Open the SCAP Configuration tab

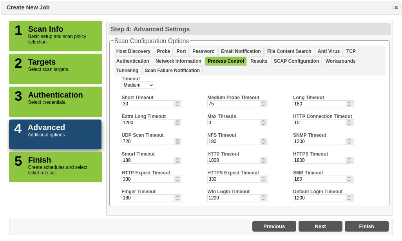click(x=296, y=61)
